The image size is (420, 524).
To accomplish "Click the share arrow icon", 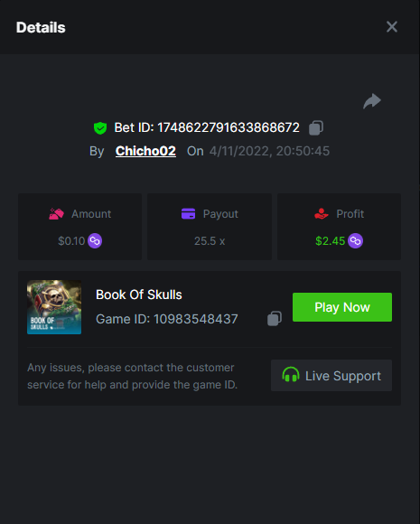I will click(372, 101).
